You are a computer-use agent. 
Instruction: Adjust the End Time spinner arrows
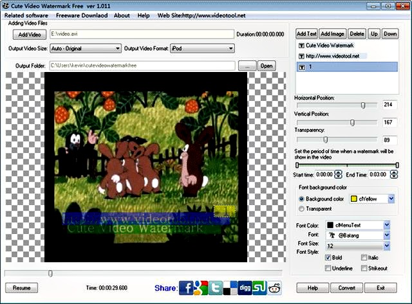[394, 174]
